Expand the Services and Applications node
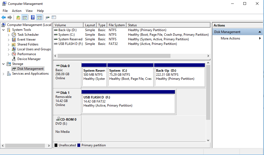Viewport: 264px width, 155px height. 3,74
